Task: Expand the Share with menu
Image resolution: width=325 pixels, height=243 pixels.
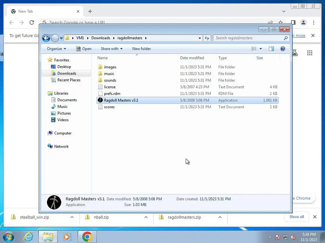Action: tap(111, 49)
